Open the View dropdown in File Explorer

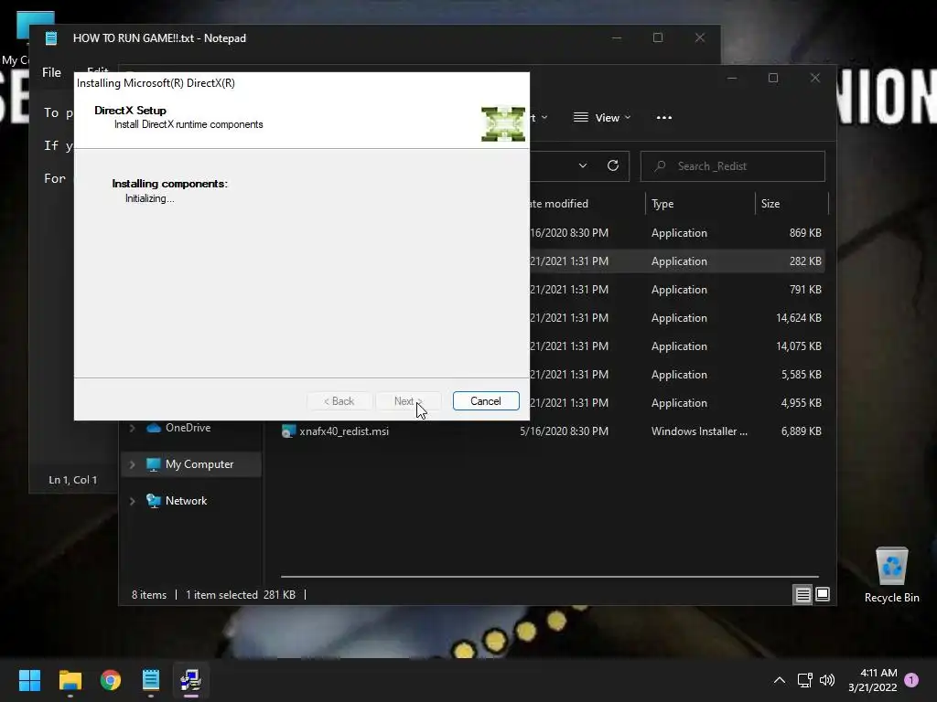pyautogui.click(x=602, y=118)
